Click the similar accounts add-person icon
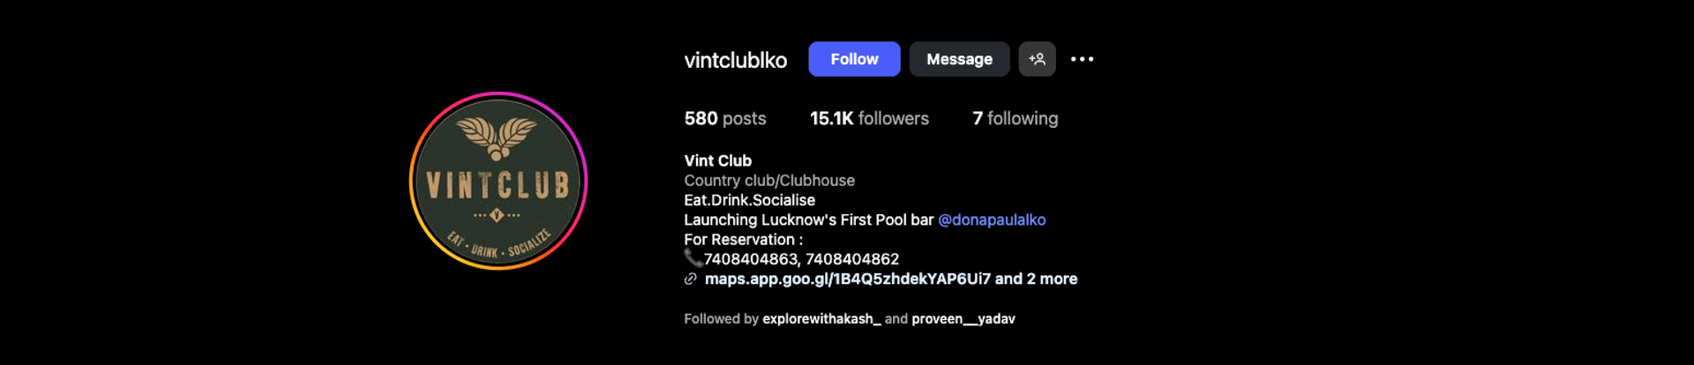Screen dimensions: 1694x365 (x=1037, y=59)
